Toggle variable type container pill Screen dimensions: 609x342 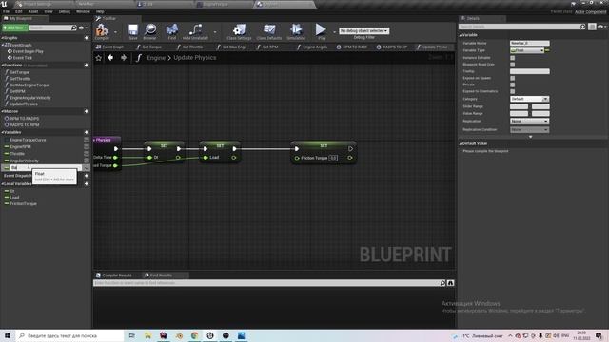547,50
